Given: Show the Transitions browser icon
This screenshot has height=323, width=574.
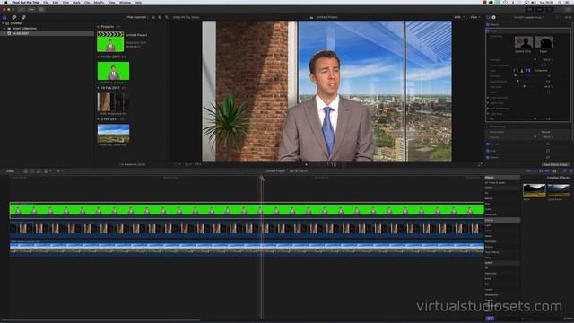Looking at the screenshot, I should (570, 171).
